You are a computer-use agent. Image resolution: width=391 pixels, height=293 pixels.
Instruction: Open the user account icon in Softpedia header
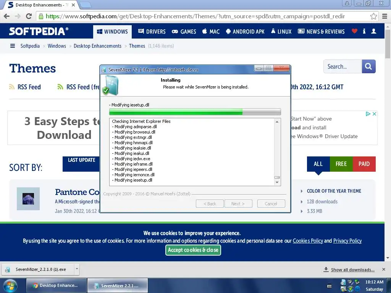coord(373,31)
